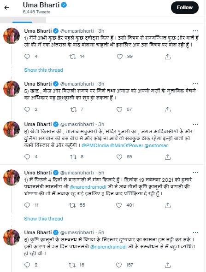Open more options on the first 3h tweet
This screenshot has height=272, width=206.
(195, 31)
